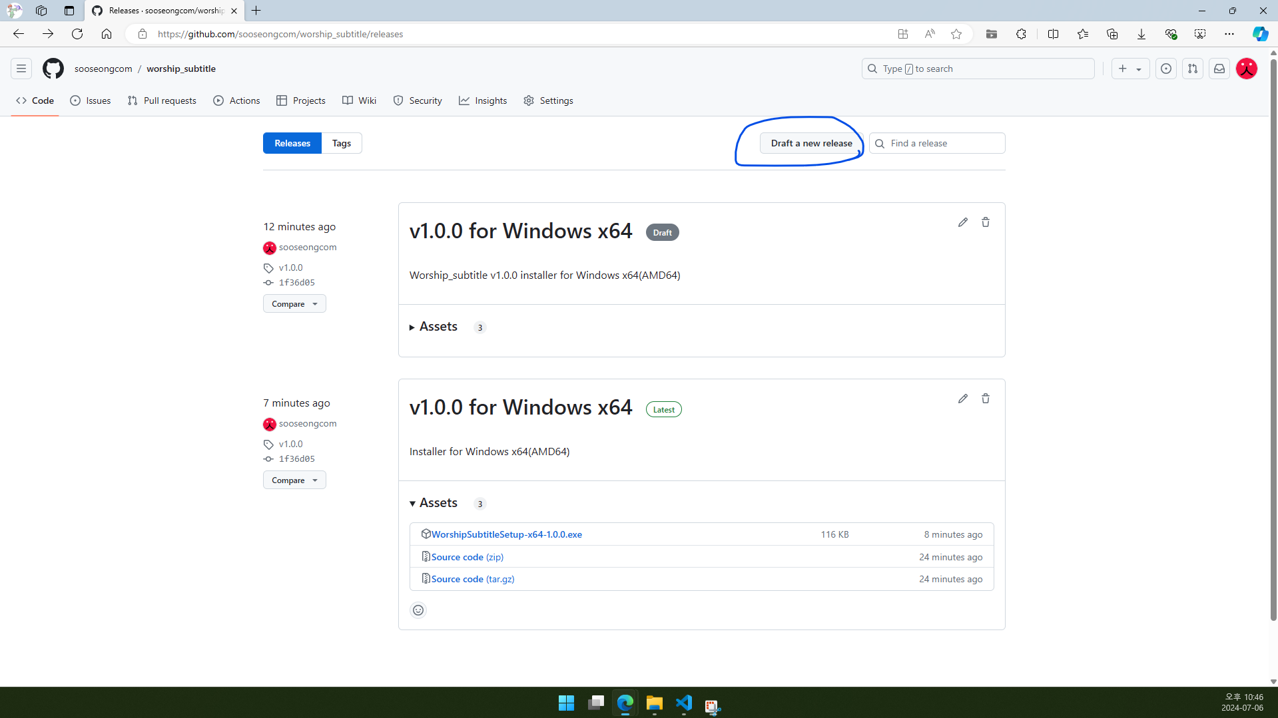Open the sooseongcom owner link in breadcrumb
Image resolution: width=1278 pixels, height=718 pixels.
103,69
